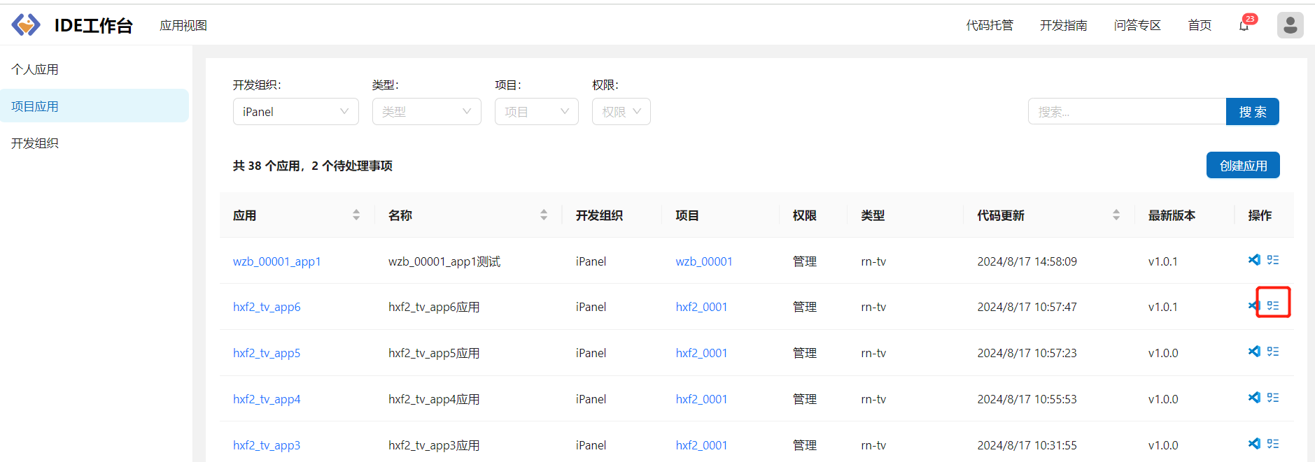The image size is (1315, 462).
Task: Sort table by 名称 column
Action: [544, 215]
